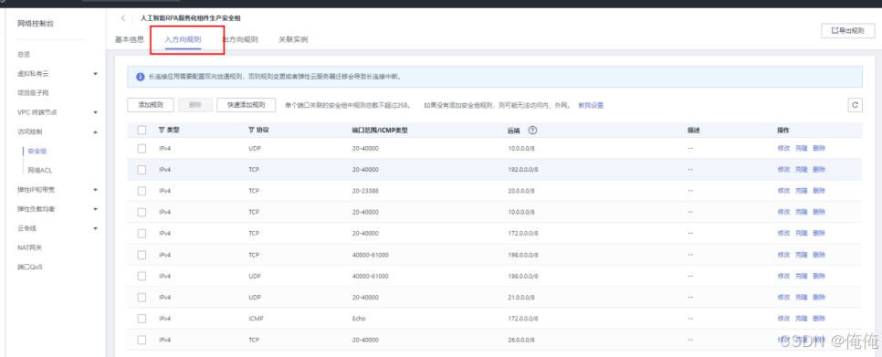The height and width of the screenshot is (357, 882).
Task: Open the 教我设置 link
Action: point(591,105)
